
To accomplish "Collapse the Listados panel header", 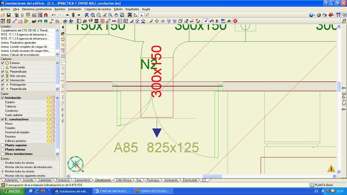I will [58, 26].
